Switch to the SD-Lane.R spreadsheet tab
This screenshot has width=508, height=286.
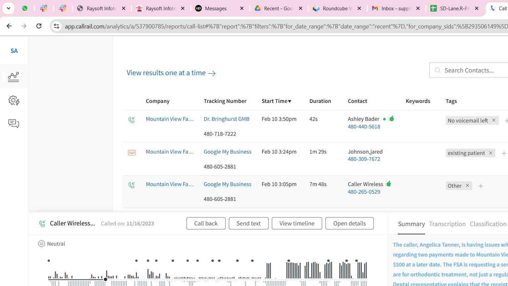point(454,8)
